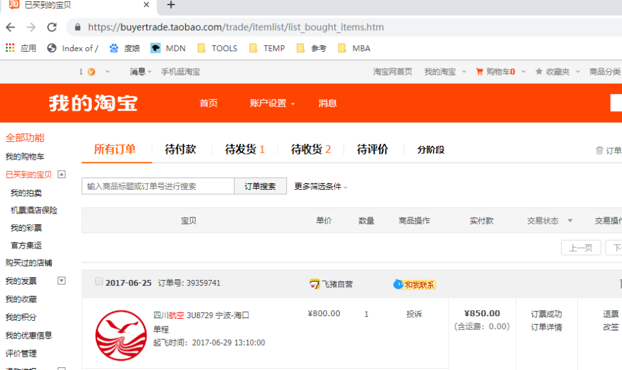Click the orange user level badge icon
This screenshot has height=370, width=622.
[91, 72]
